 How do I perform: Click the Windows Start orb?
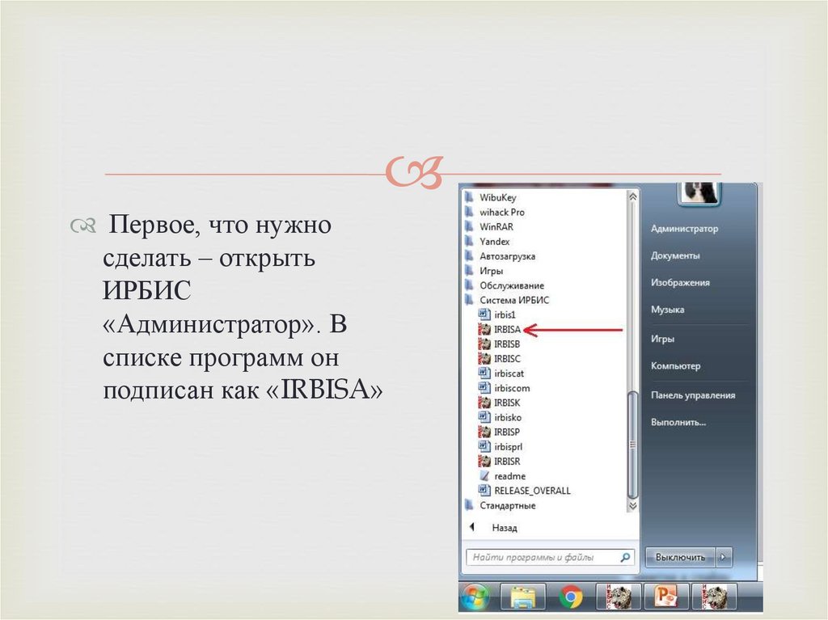(x=475, y=598)
